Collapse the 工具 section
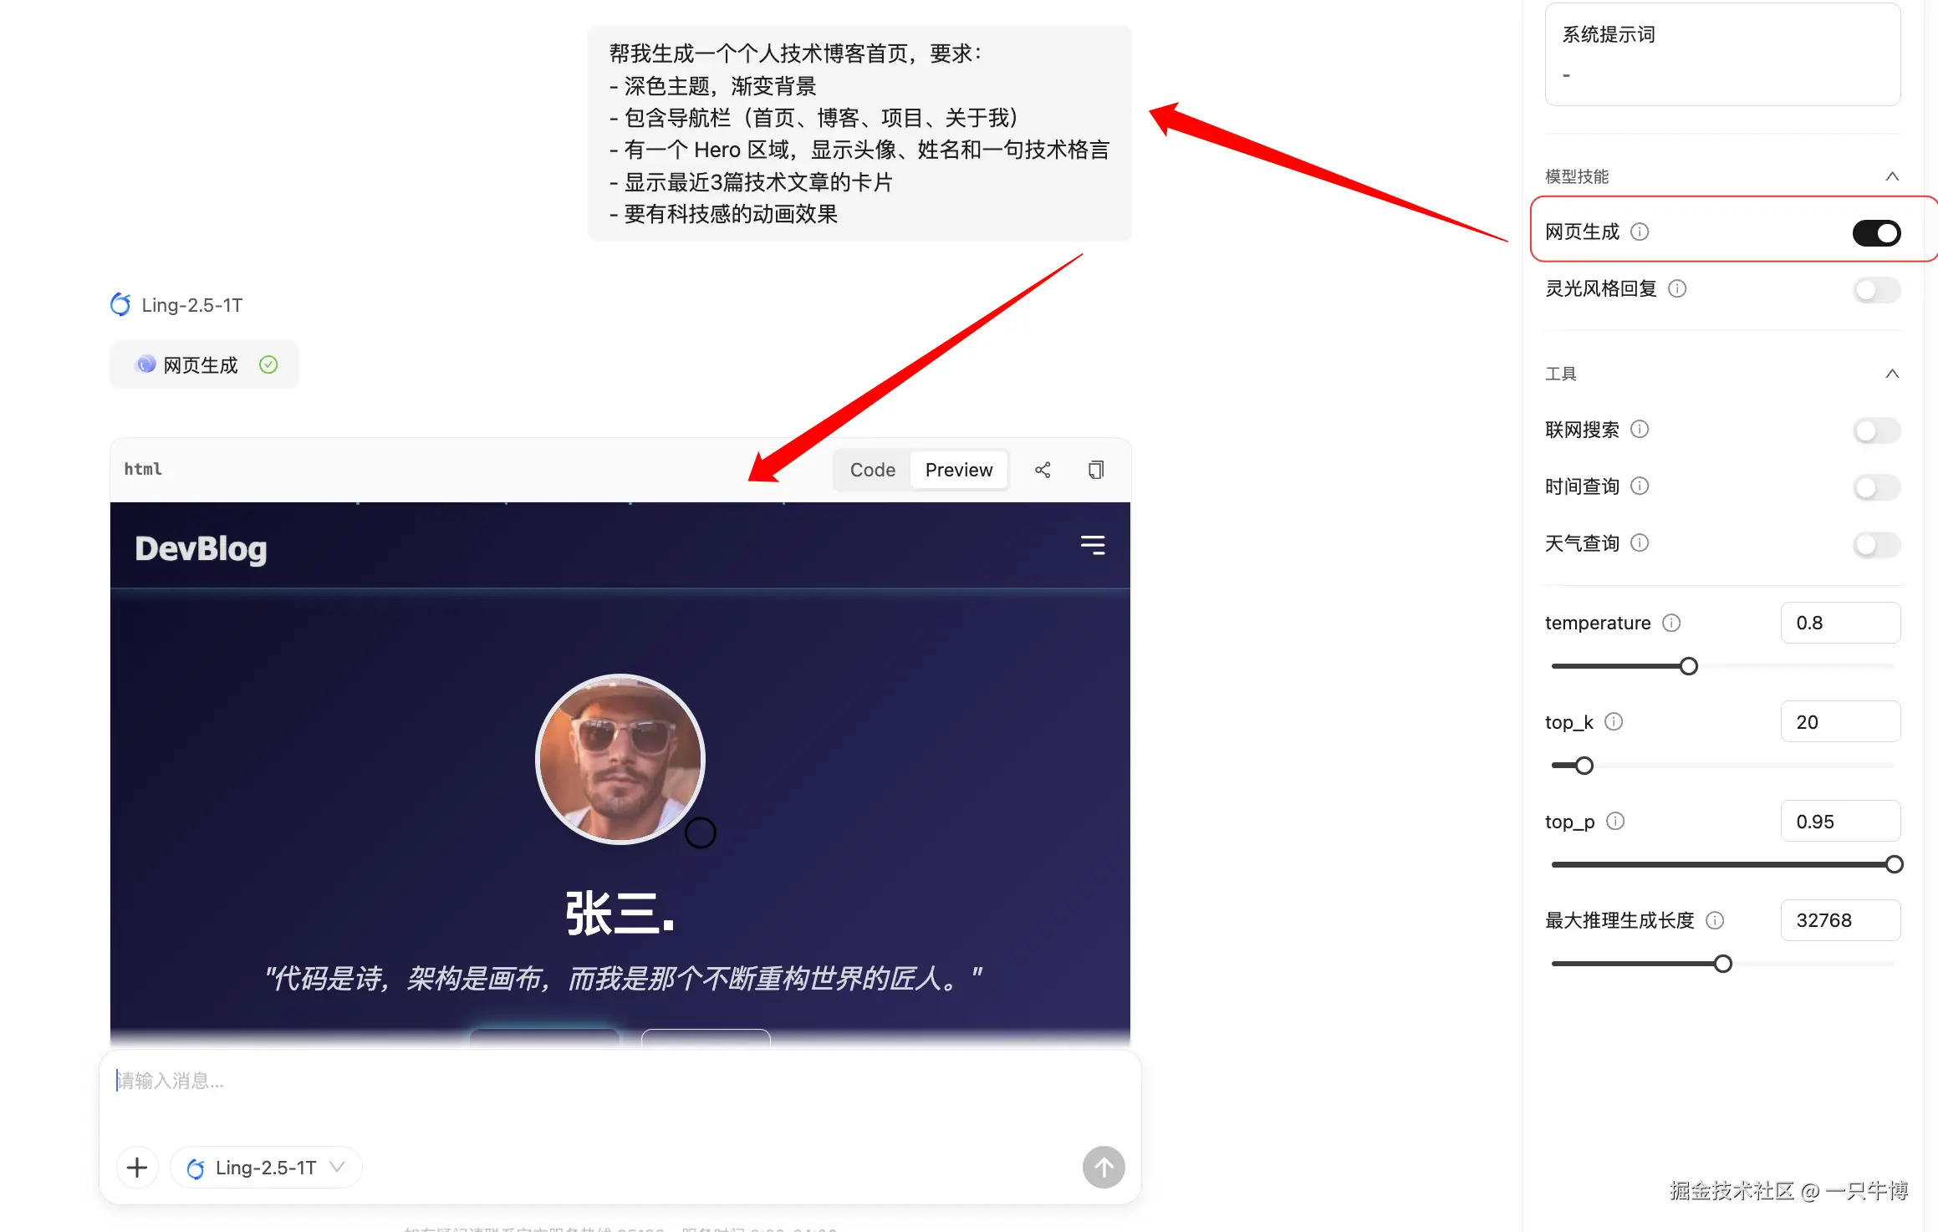This screenshot has height=1232, width=1938. pos(1892,374)
